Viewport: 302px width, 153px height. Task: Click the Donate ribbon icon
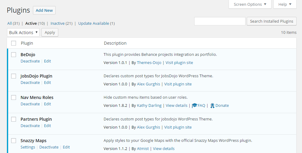click(212, 106)
